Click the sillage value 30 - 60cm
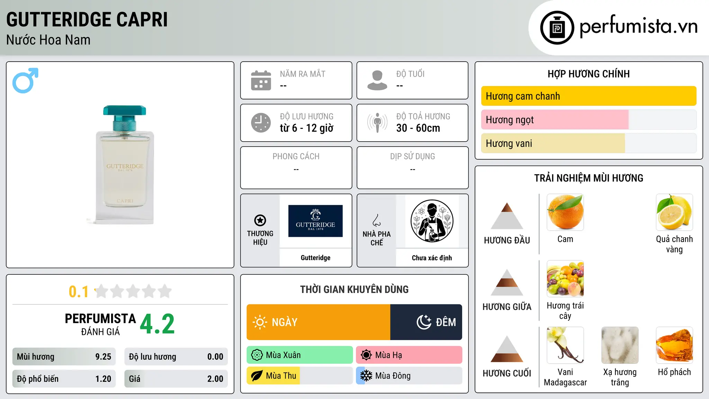This screenshot has height=399, width=709. tap(418, 128)
